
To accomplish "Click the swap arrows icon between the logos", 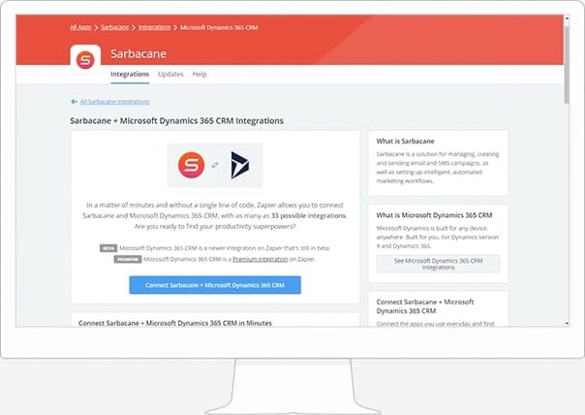I will coord(215,165).
